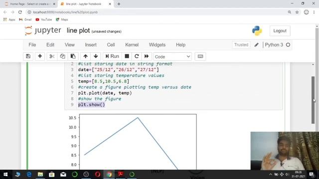Screen dimensions: 319x179
Task: Open Mail app from the taskbar
Action: [63, 175]
